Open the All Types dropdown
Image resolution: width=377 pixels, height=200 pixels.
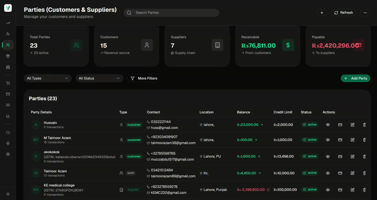click(x=48, y=78)
